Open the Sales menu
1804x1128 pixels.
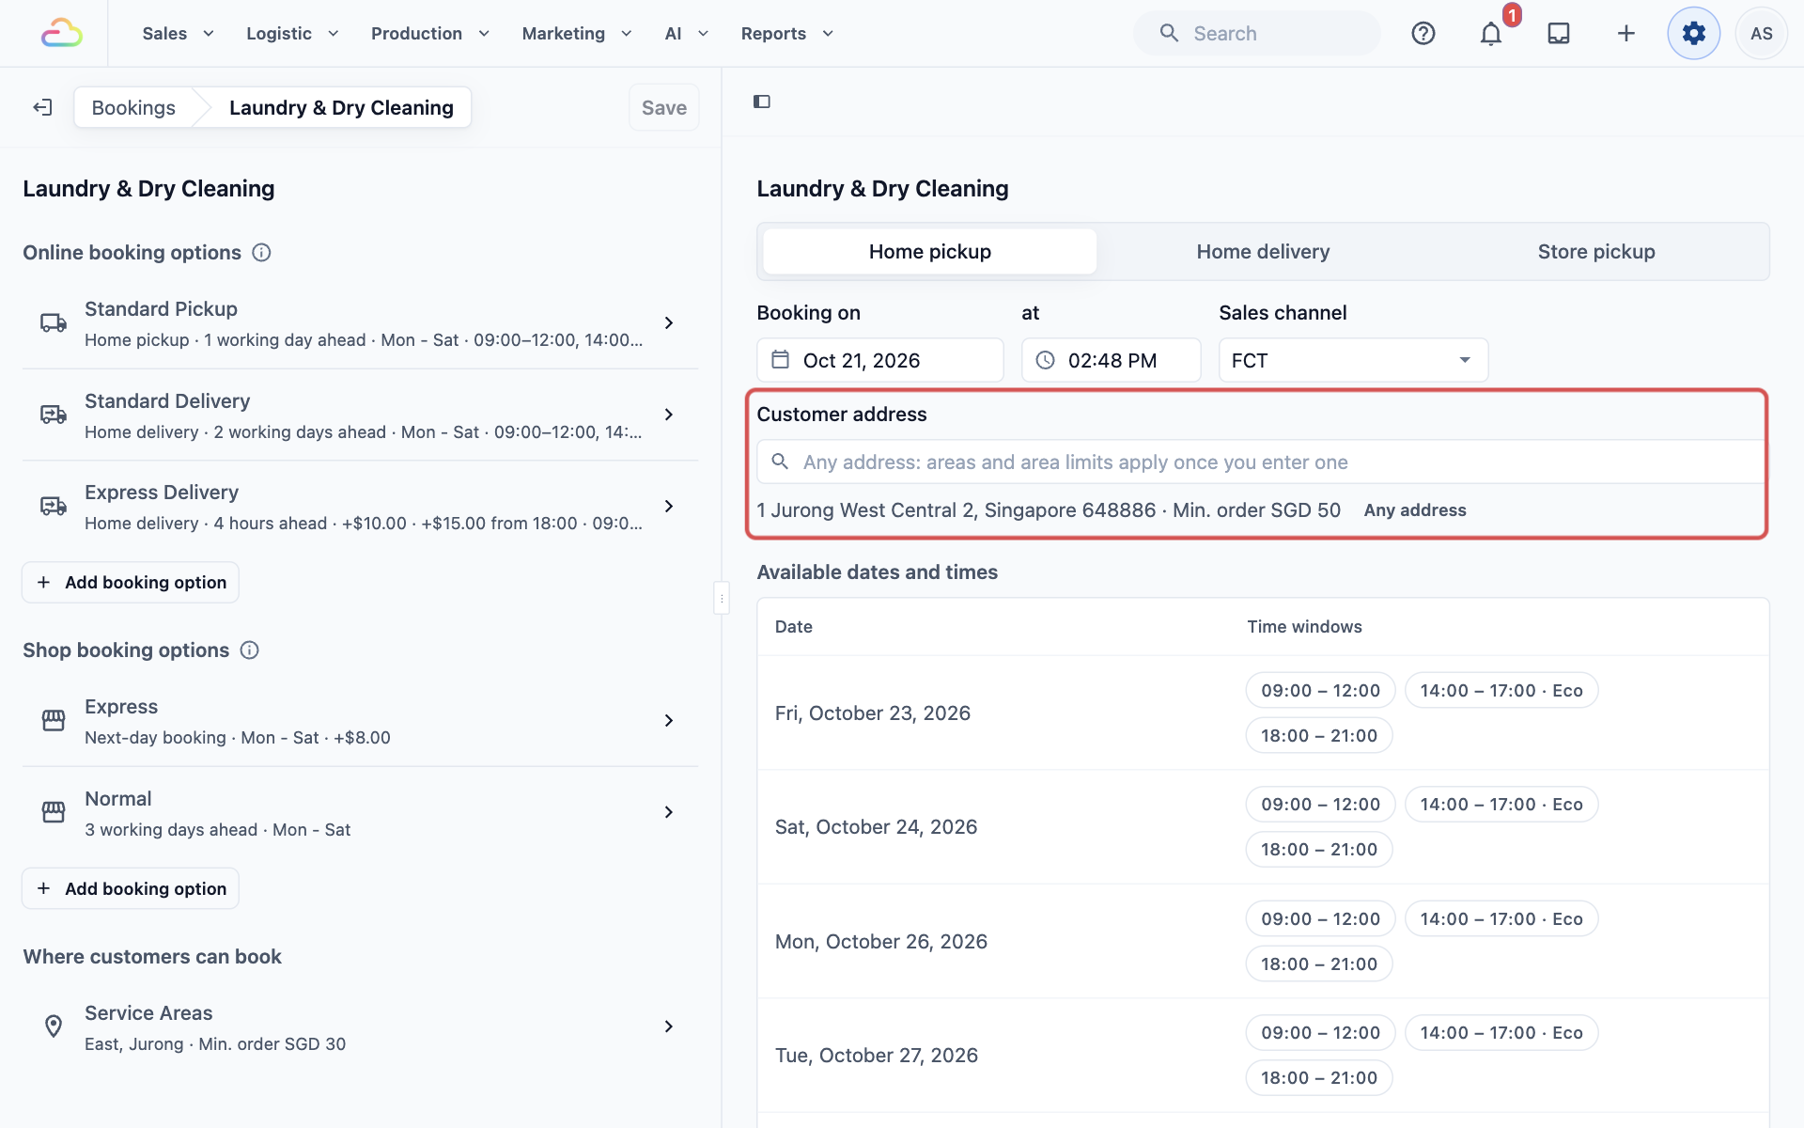[x=179, y=33]
